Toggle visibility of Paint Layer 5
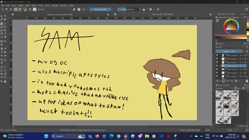 (217, 69)
